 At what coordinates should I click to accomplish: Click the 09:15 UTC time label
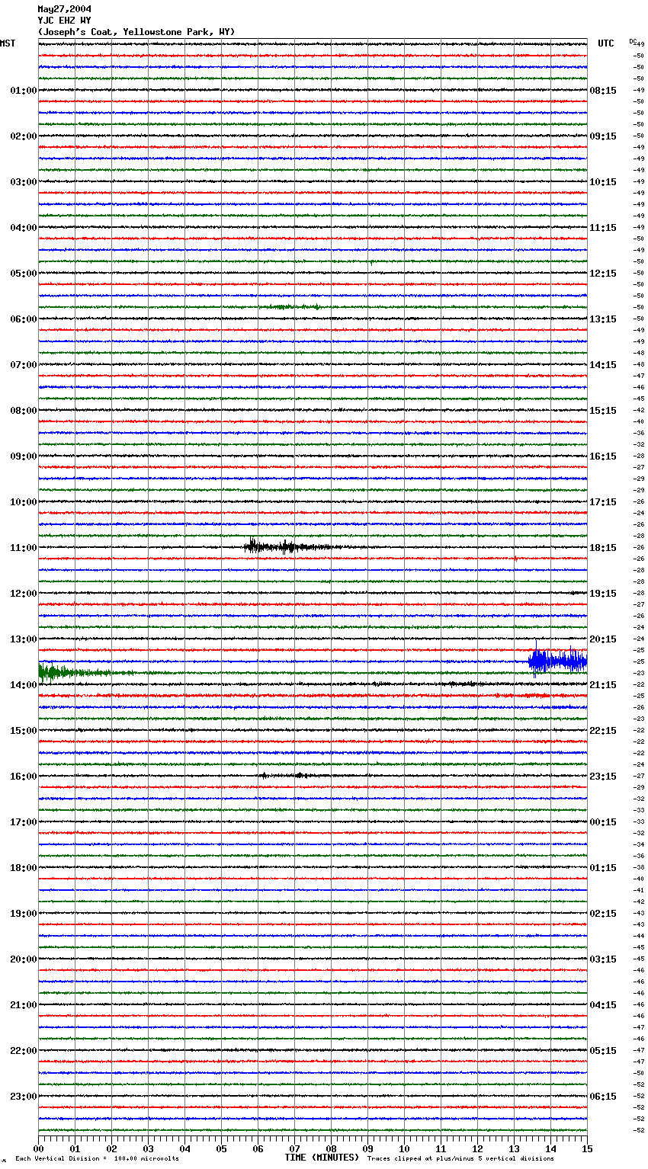(x=603, y=136)
